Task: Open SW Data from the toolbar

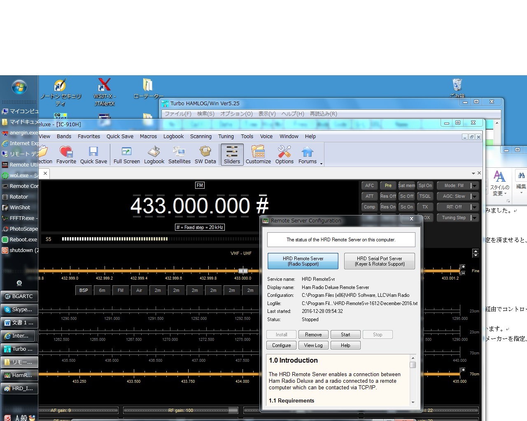Action: coord(205,155)
